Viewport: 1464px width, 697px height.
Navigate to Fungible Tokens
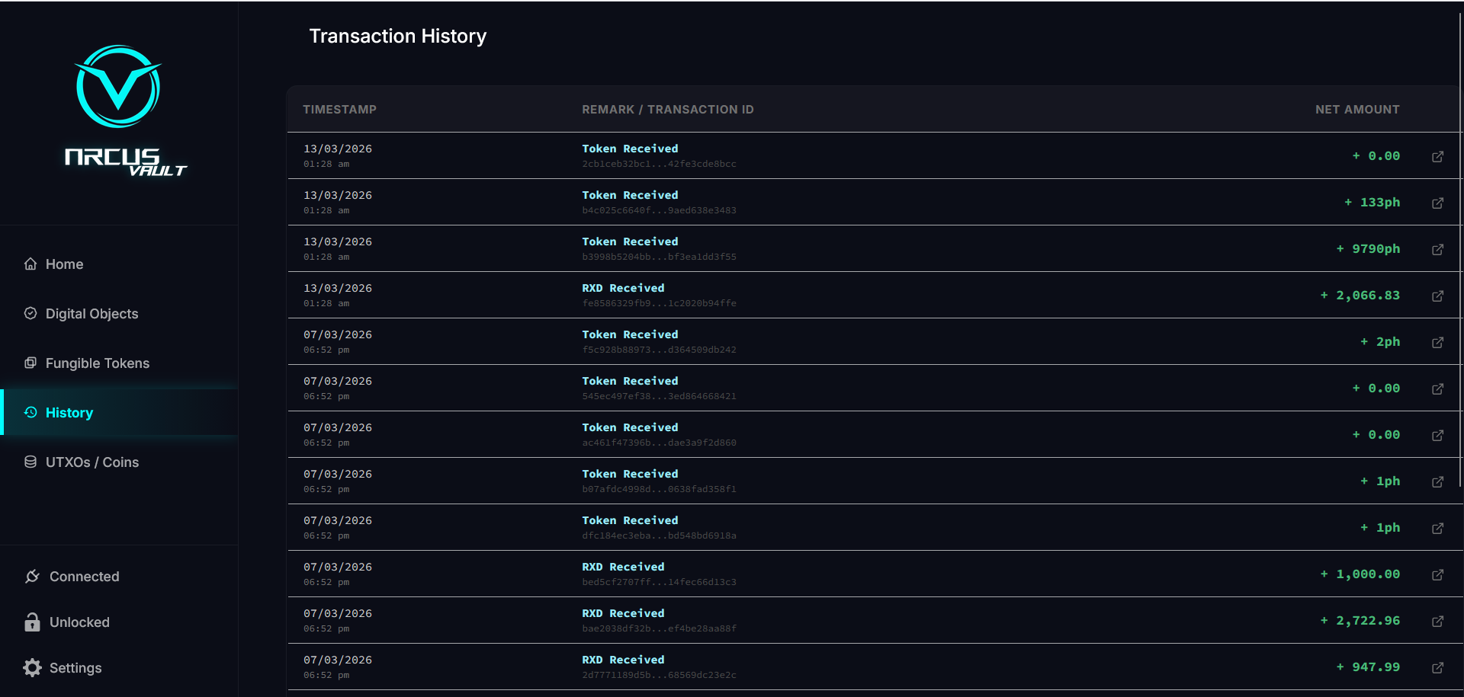97,363
